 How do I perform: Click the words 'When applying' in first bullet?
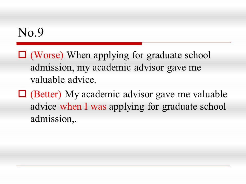tap(98, 55)
